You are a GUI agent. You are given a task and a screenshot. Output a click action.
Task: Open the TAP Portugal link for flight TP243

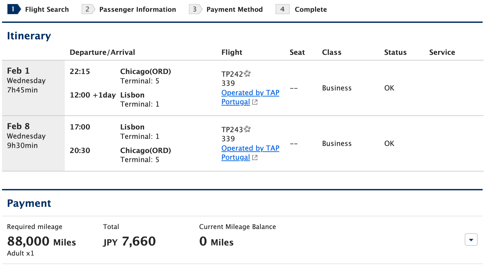pos(250,152)
